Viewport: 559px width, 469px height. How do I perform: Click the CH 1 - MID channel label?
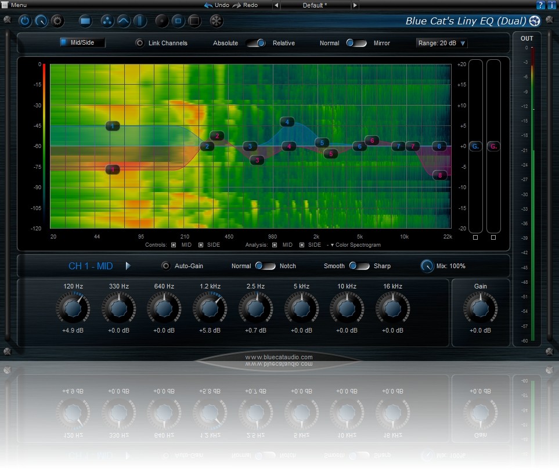pos(91,266)
